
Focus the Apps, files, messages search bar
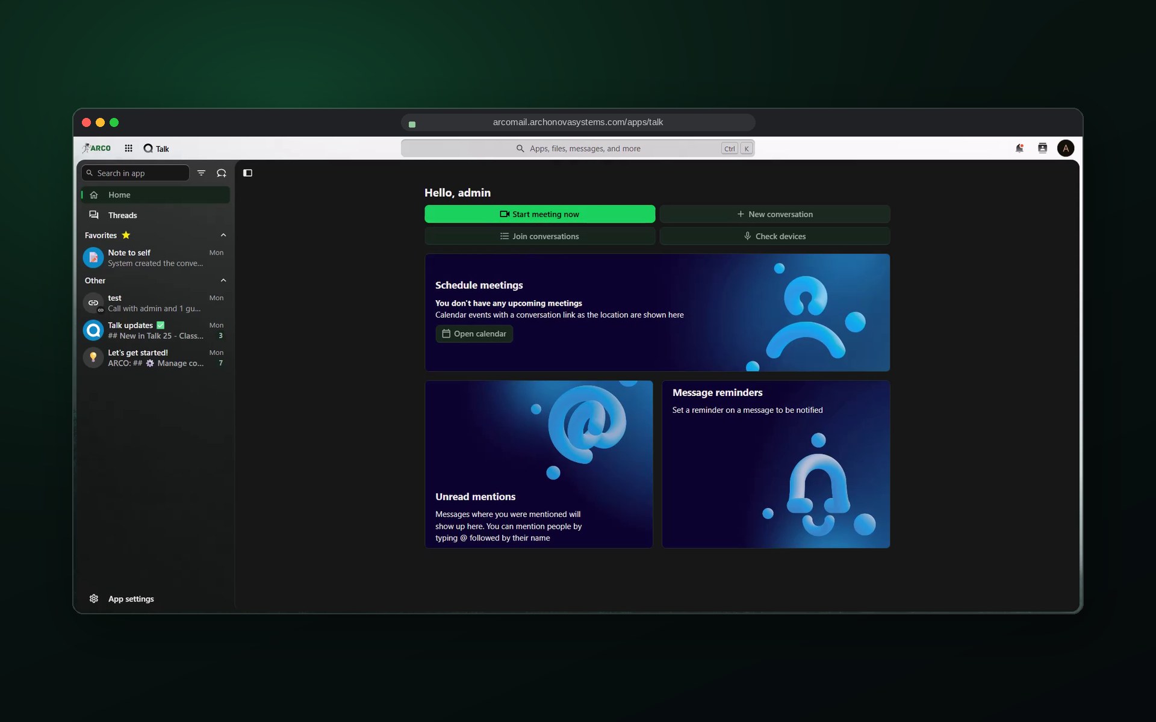click(577, 149)
